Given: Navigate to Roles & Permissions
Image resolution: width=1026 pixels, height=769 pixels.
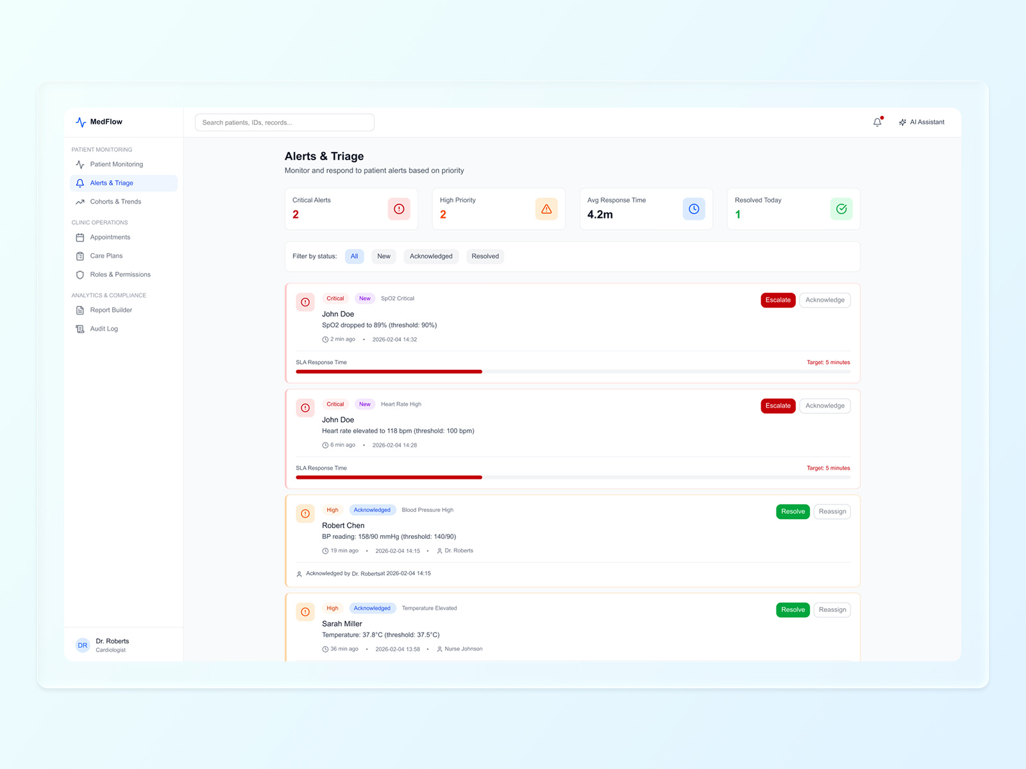Looking at the screenshot, I should point(124,275).
